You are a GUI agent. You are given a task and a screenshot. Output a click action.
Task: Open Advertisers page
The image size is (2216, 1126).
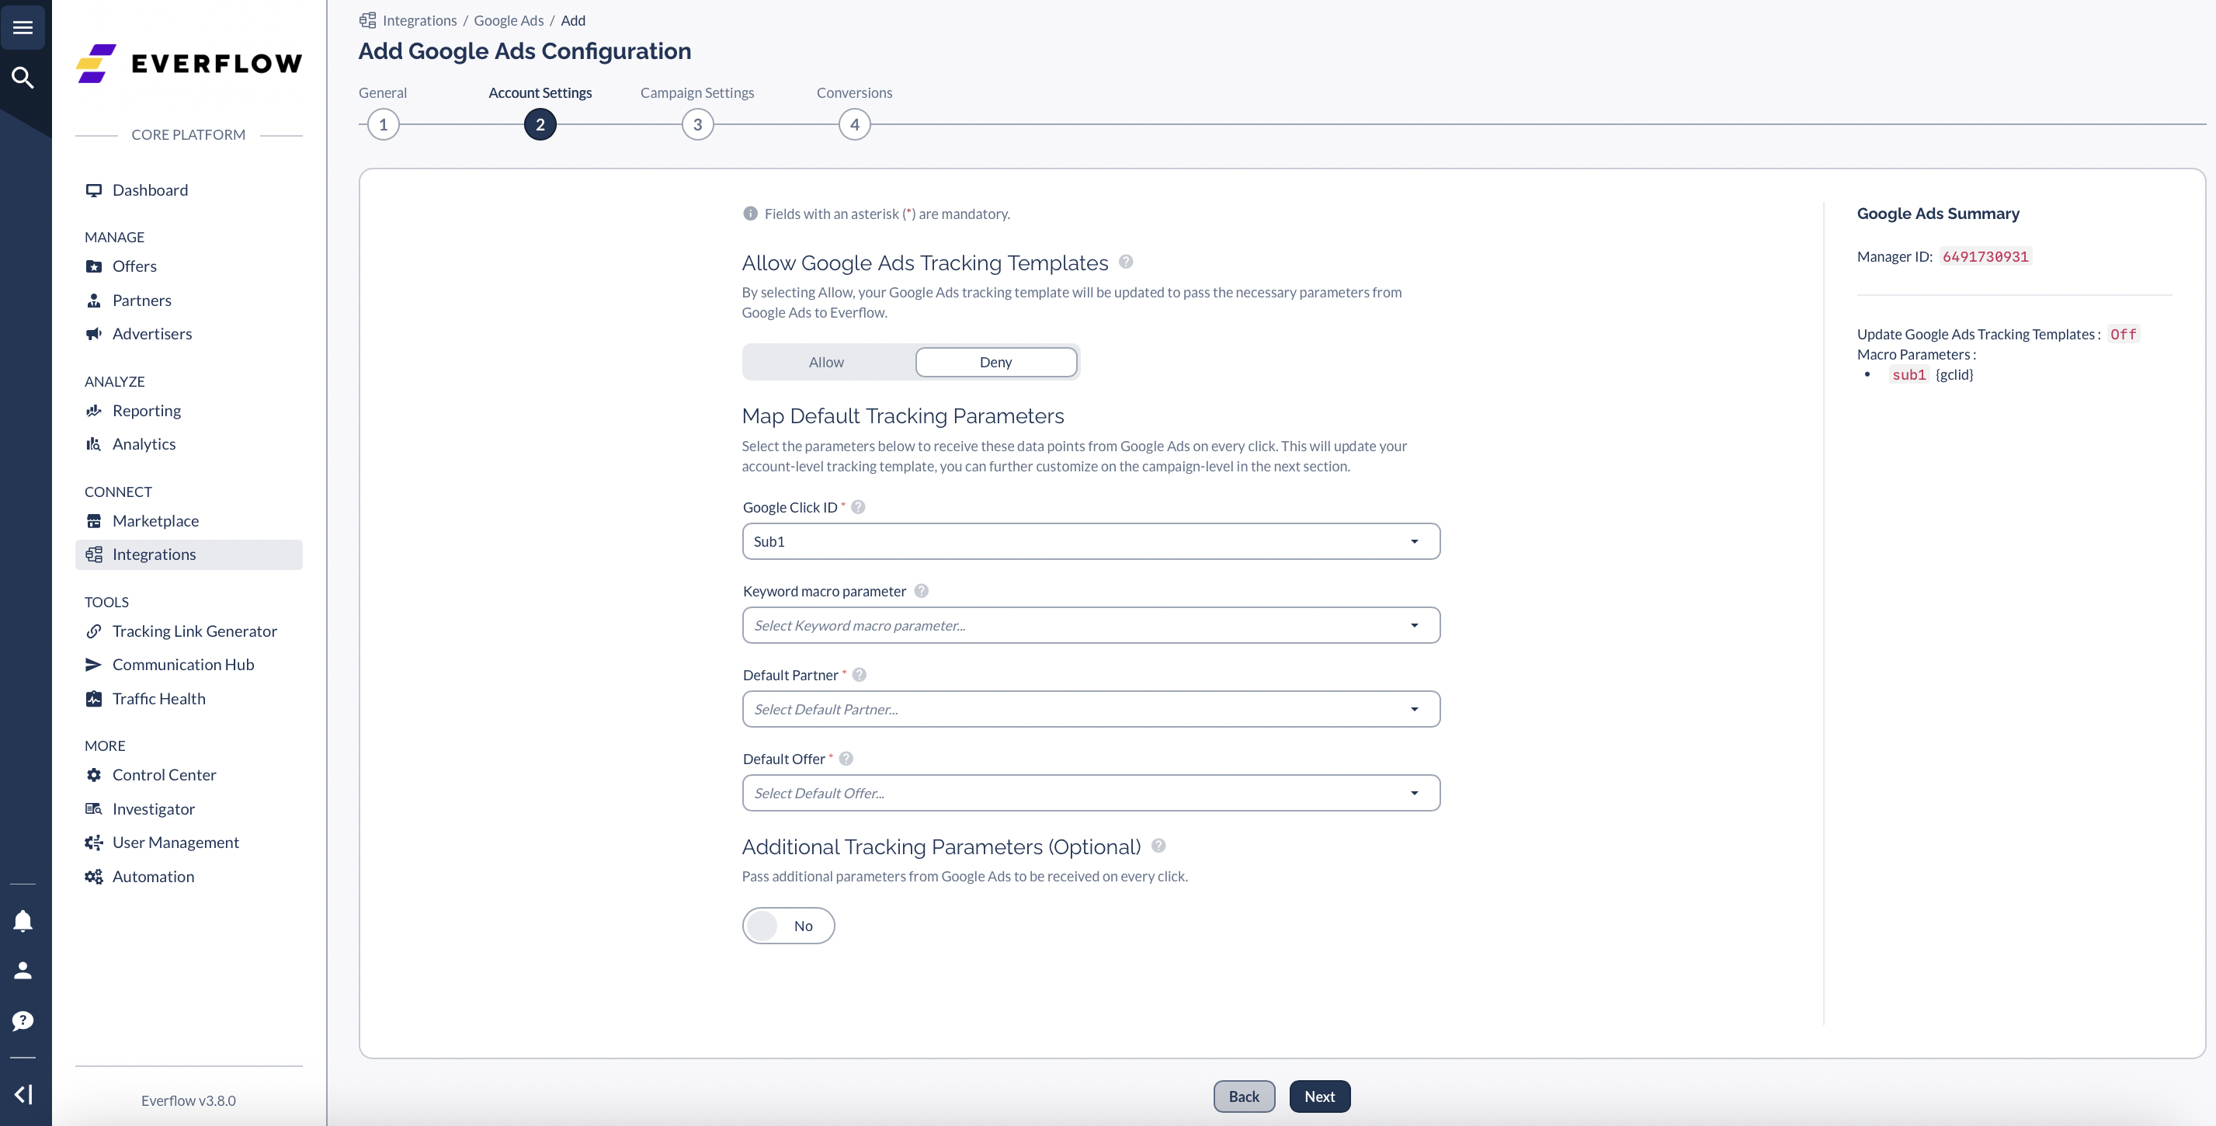(189, 334)
